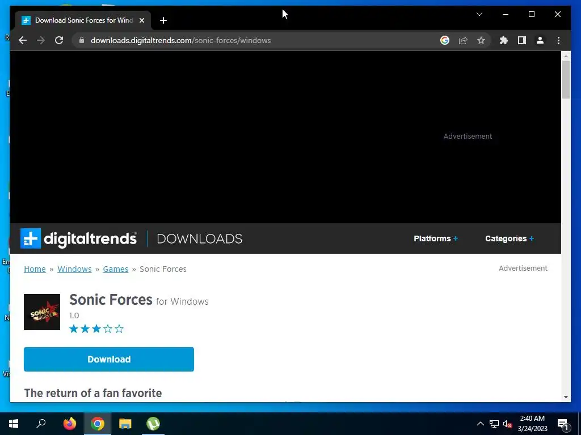Open the taskbar clock and date
This screenshot has width=581, height=435.
[x=532, y=424]
